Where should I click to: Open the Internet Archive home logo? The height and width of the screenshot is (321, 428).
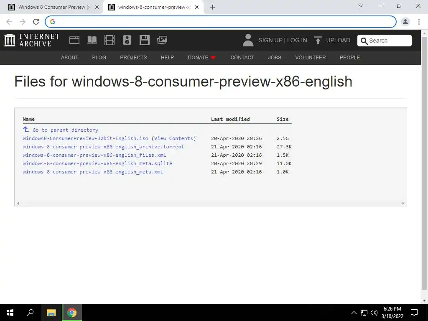[x=32, y=40]
